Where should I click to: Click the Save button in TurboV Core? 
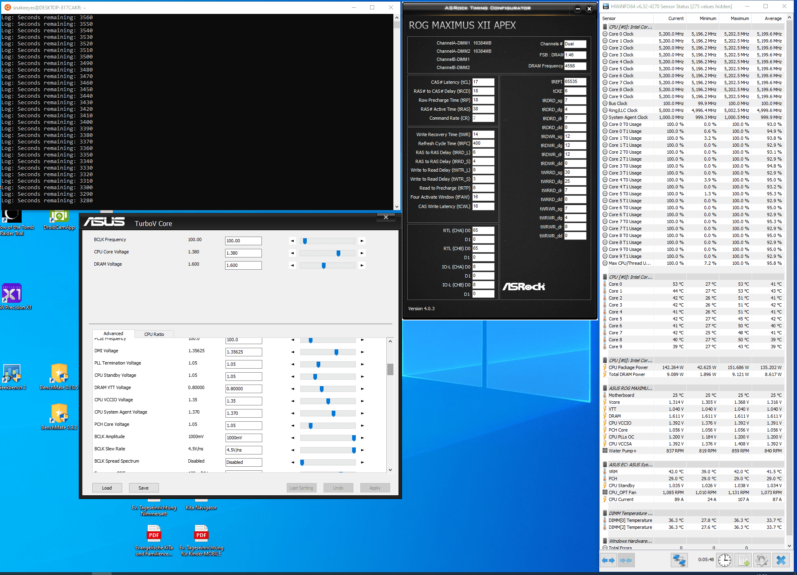(x=143, y=488)
